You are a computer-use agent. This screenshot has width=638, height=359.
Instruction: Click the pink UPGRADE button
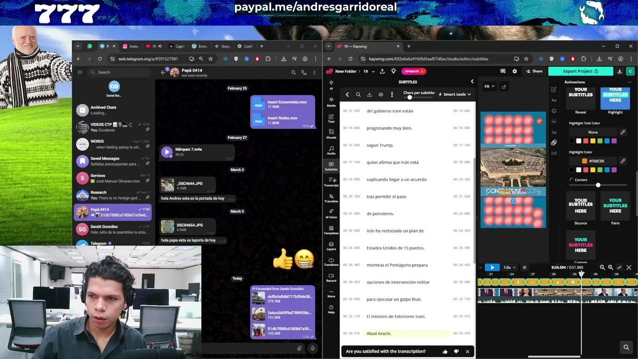click(x=414, y=71)
